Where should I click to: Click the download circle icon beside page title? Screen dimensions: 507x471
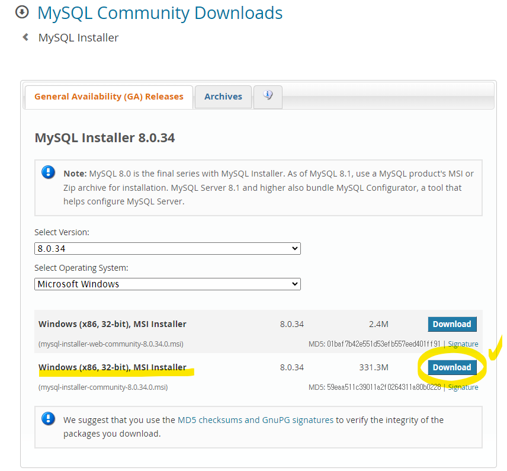tap(22, 12)
